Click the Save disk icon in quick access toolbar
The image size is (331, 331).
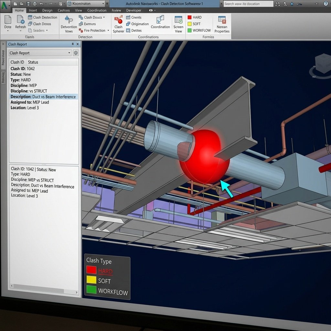[x=28, y=4]
